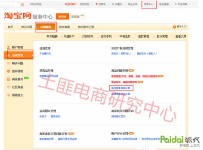Image resolution: width=203 pixels, height=150 pixels.
Task: Click the orange badge after 商品问题受理 heading
Action: (x=131, y=71)
